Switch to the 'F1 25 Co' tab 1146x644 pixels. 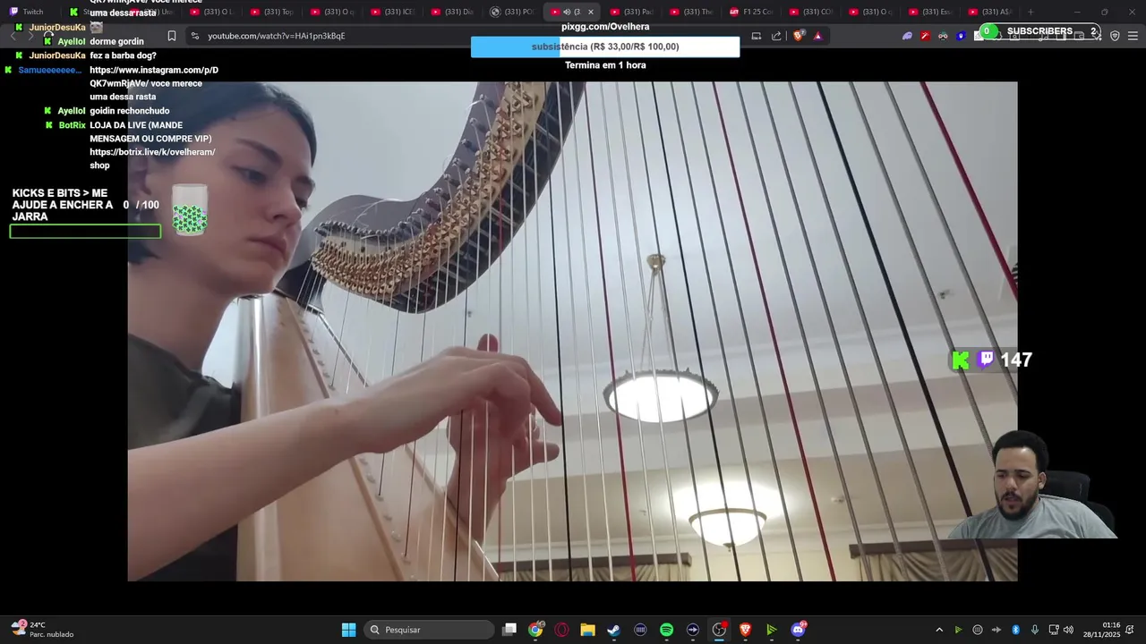coord(751,12)
